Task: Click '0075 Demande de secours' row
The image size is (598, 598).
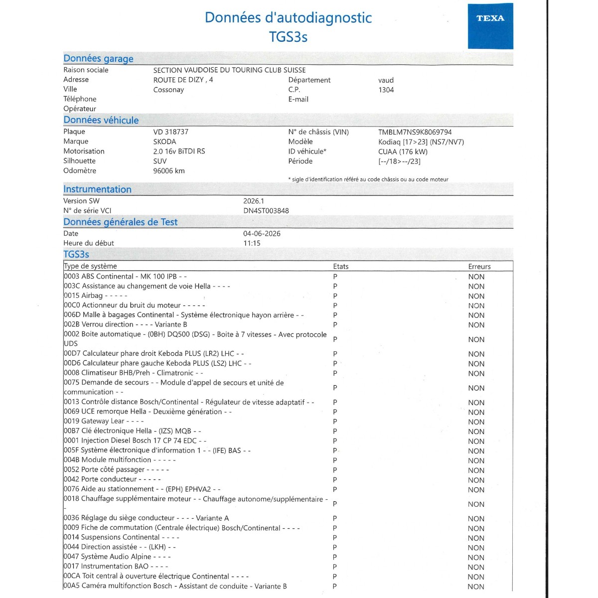Action: click(x=288, y=388)
